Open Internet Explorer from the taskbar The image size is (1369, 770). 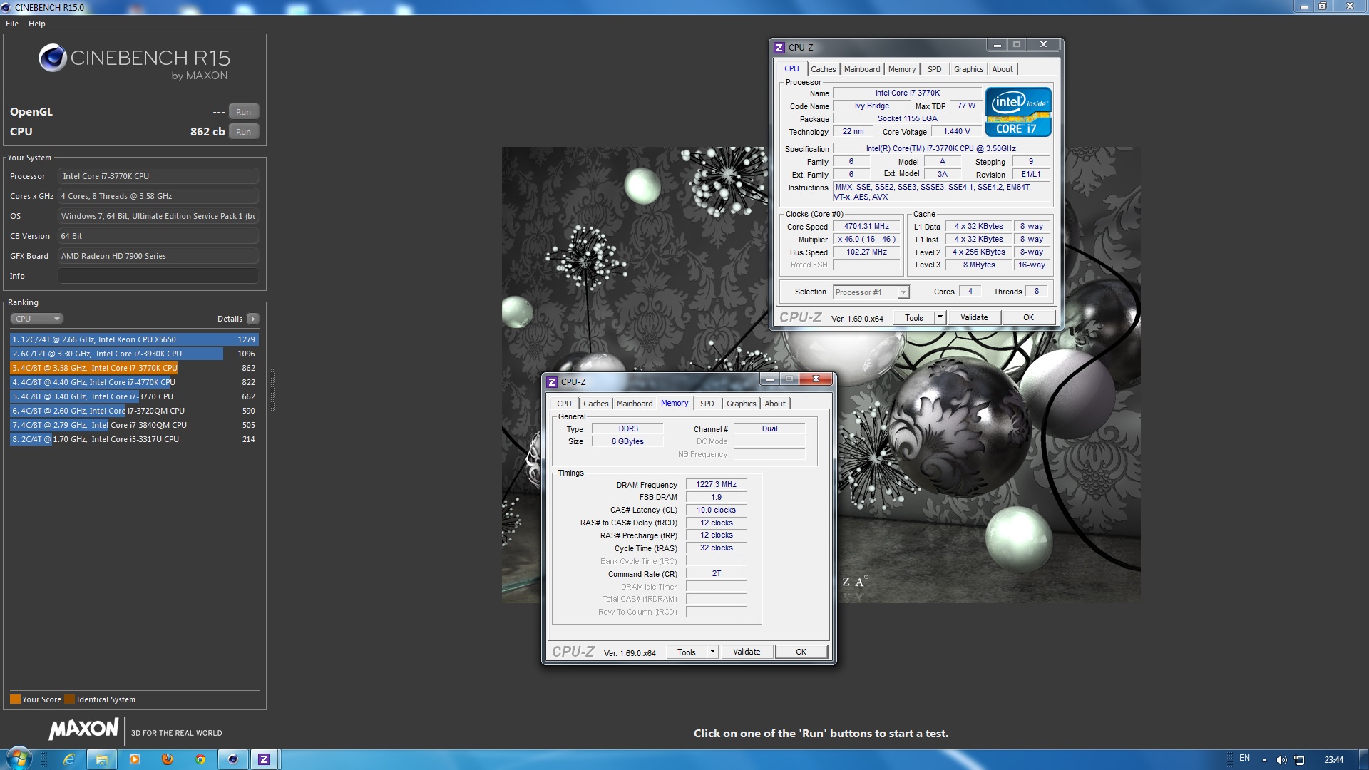tap(69, 759)
